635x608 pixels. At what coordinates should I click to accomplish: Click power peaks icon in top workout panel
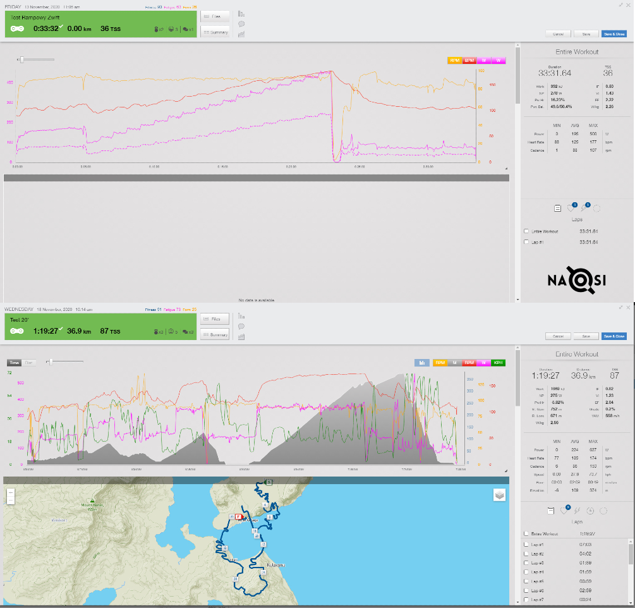click(x=584, y=207)
